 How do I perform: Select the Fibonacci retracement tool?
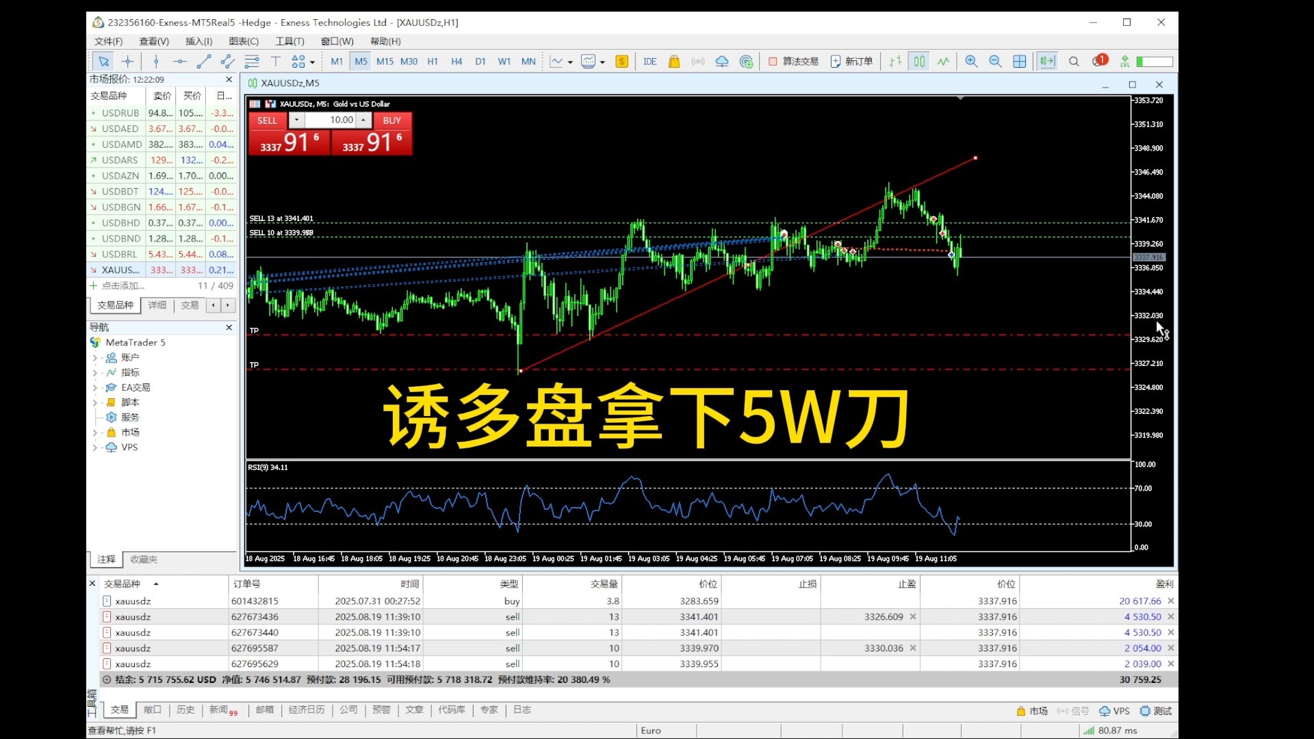tap(252, 62)
